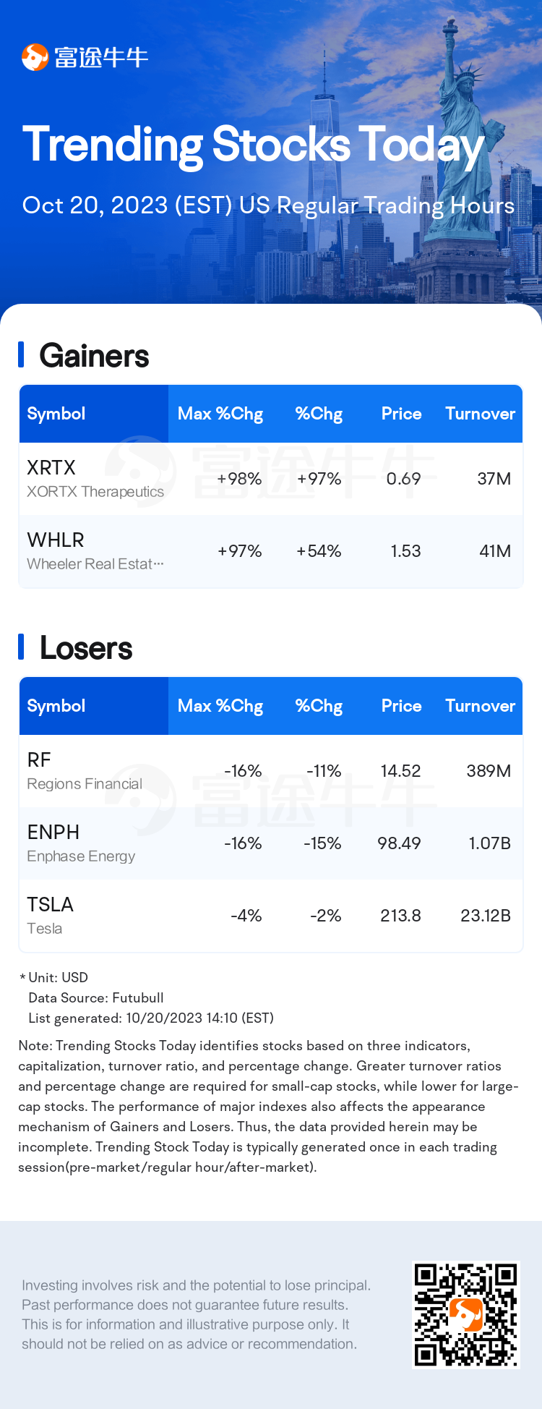Click the Data Source: Futubull text
Viewport: 542px width, 1409px height.
[96, 997]
